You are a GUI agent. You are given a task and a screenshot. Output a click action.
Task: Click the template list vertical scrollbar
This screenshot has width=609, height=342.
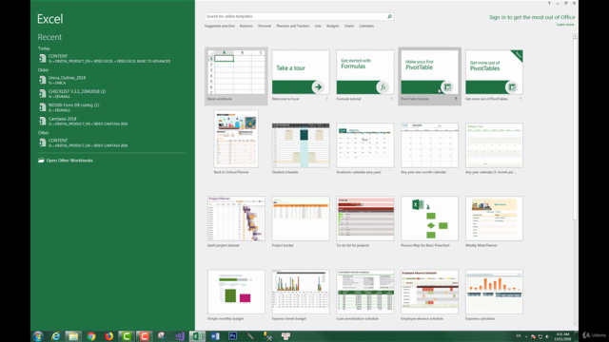pyautogui.click(x=575, y=128)
